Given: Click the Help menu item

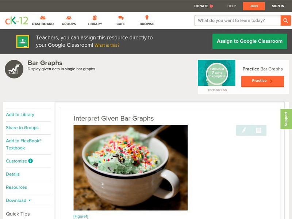Looking at the screenshot, I should click(231, 6).
